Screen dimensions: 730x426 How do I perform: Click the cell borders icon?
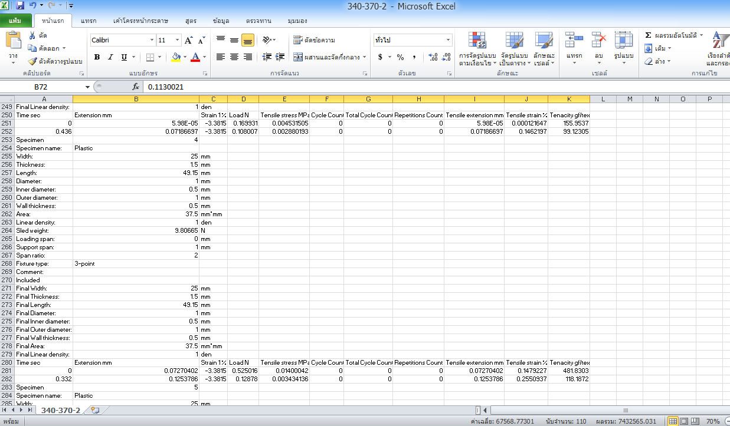pos(150,57)
